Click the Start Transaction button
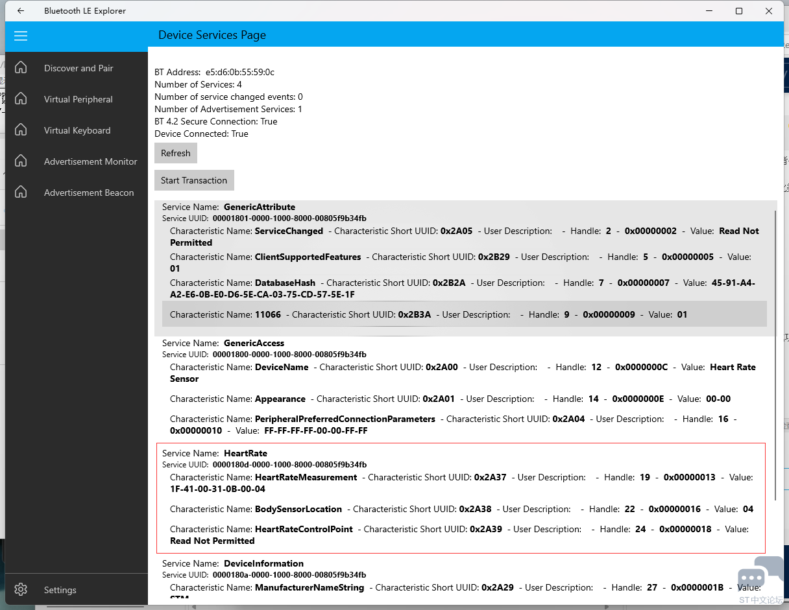This screenshot has width=789, height=610. [194, 180]
